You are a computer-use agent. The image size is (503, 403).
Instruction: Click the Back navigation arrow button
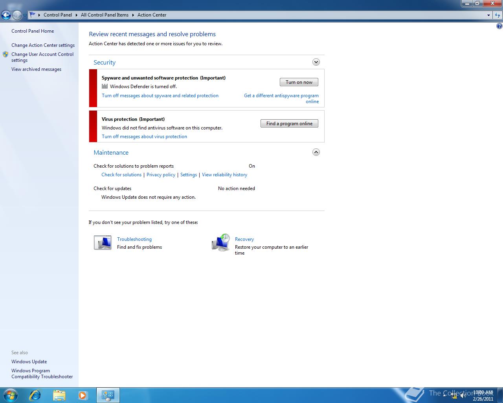click(6, 15)
